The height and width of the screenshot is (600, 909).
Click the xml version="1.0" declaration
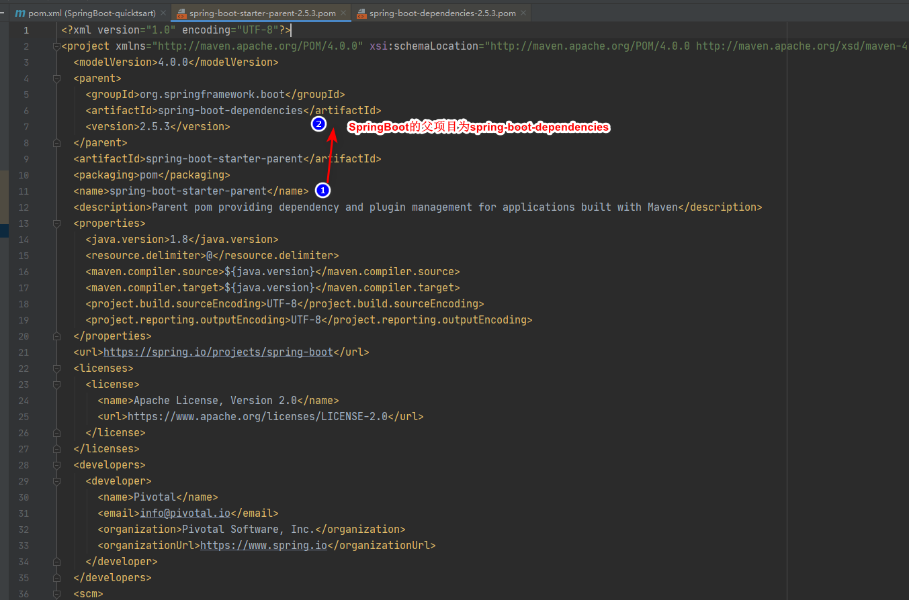point(176,30)
